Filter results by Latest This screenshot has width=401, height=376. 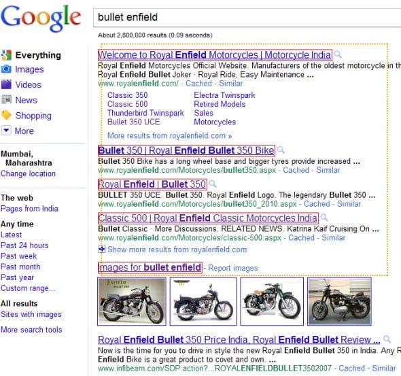12,235
